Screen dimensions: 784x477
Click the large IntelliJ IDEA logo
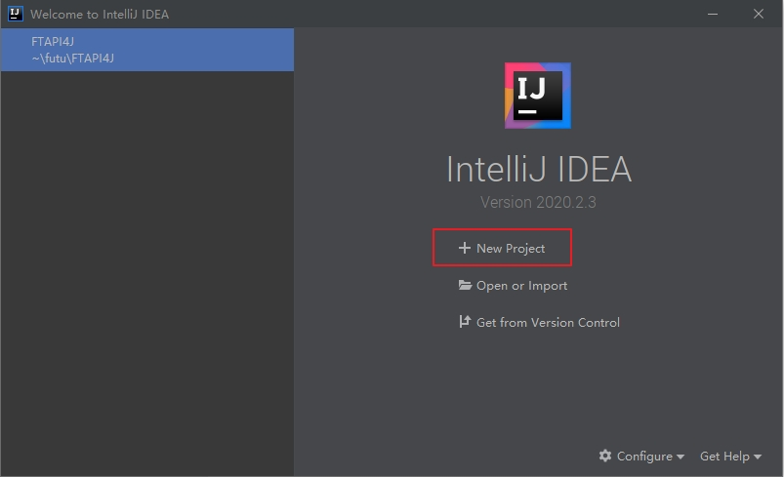pyautogui.click(x=538, y=96)
